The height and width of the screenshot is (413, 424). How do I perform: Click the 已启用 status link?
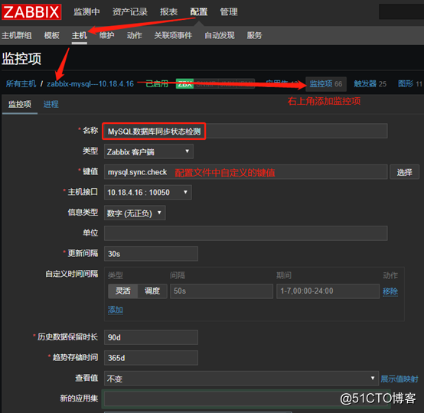157,84
